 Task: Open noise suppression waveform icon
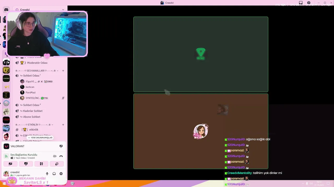(x=55, y=156)
